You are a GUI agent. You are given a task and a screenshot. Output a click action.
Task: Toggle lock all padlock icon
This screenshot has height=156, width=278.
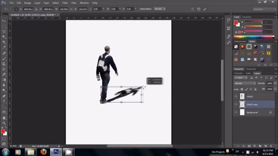coord(255,89)
